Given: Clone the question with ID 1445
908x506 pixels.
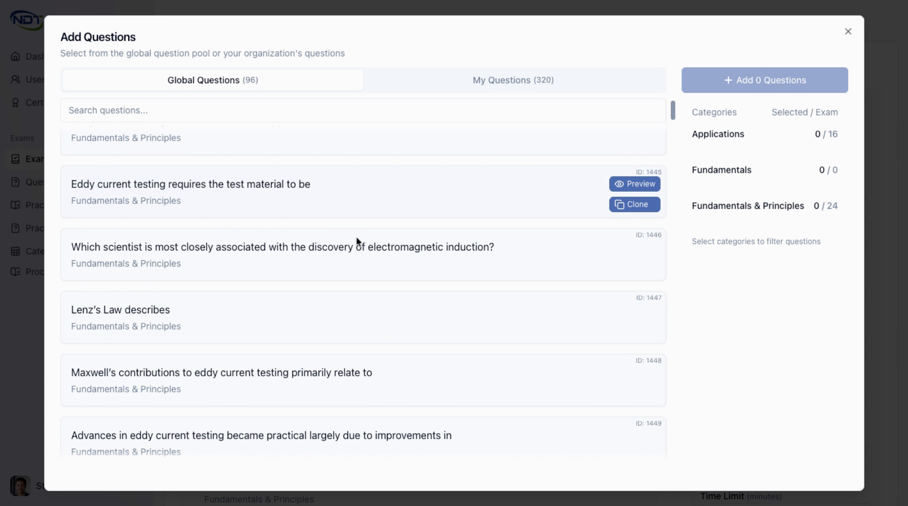Looking at the screenshot, I should pyautogui.click(x=635, y=204).
